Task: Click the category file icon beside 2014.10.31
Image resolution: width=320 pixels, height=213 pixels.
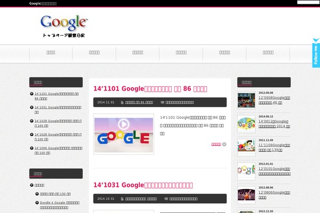Action: pos(122,199)
